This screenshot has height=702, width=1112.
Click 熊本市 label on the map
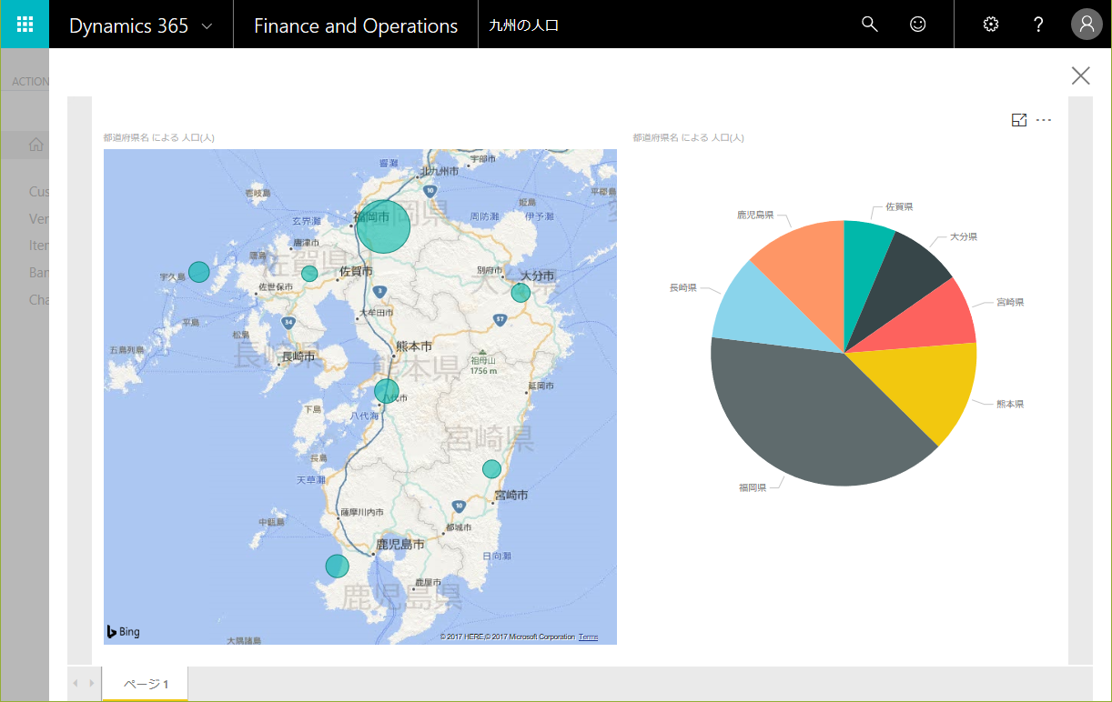coord(414,346)
